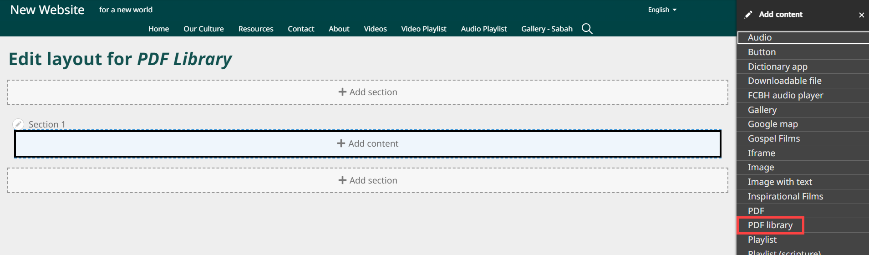Image resolution: width=869 pixels, height=255 pixels.
Task: Choose PDF library block
Action: pos(803,225)
